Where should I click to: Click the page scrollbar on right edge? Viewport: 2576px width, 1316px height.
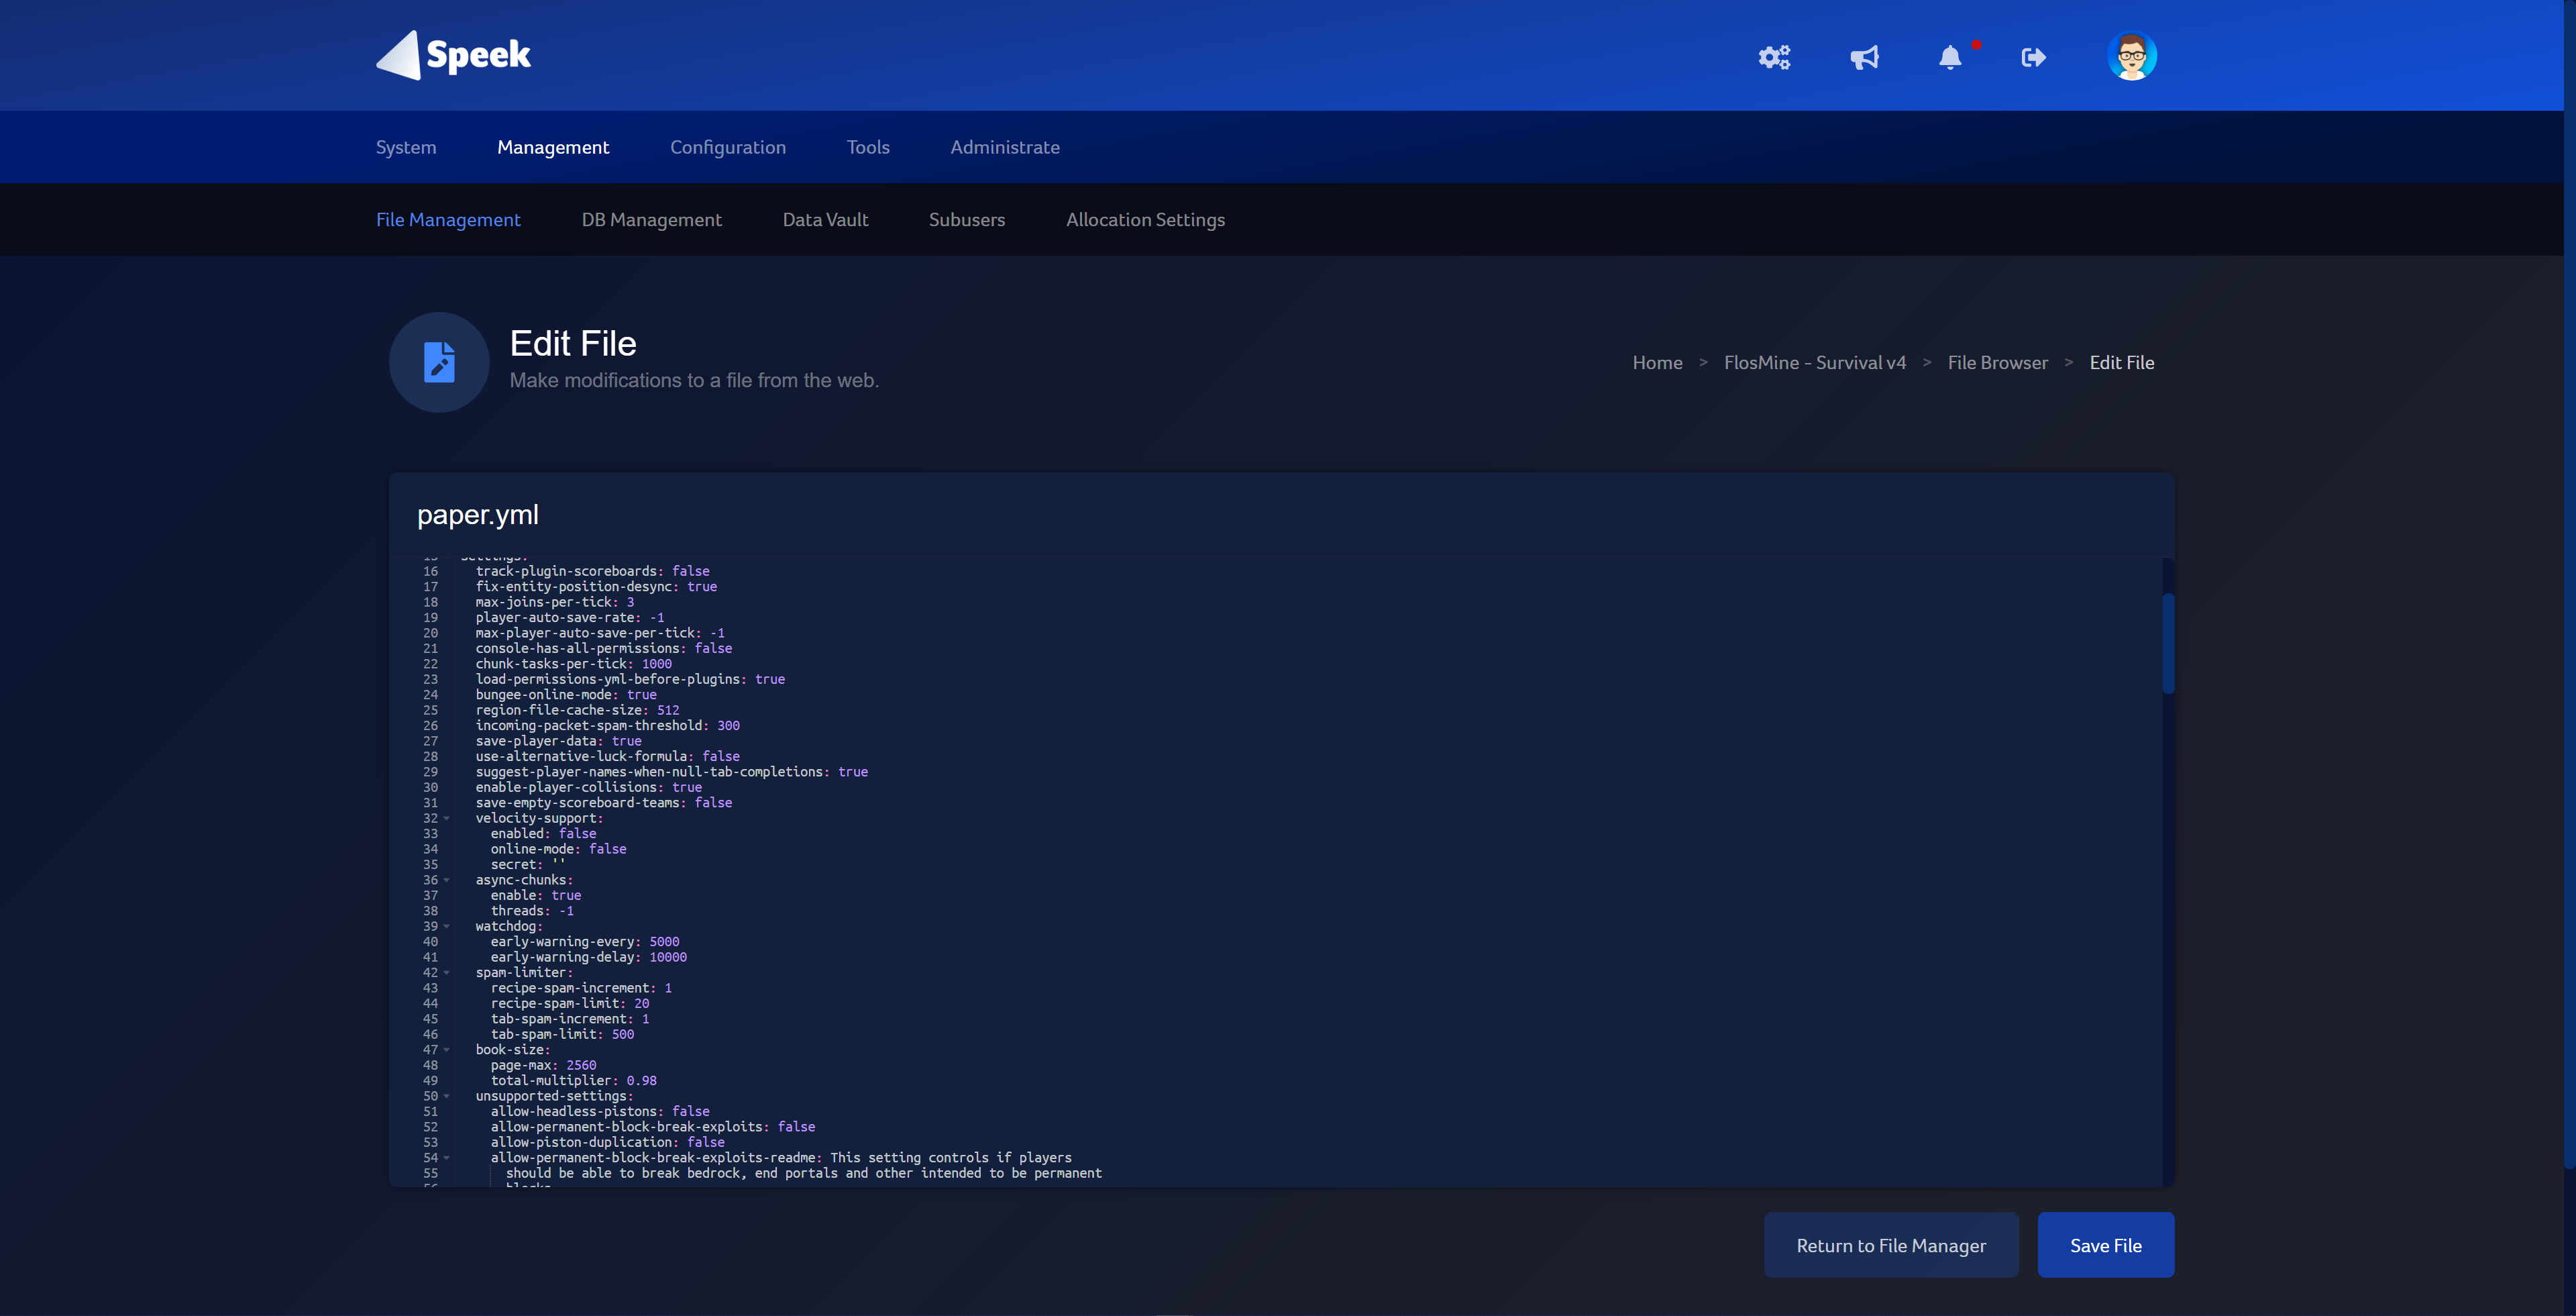click(2569, 584)
